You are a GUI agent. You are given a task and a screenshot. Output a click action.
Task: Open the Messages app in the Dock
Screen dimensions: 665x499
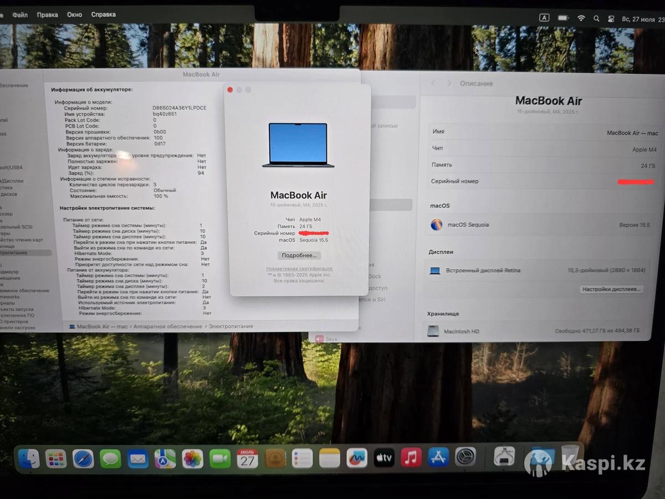click(x=110, y=459)
